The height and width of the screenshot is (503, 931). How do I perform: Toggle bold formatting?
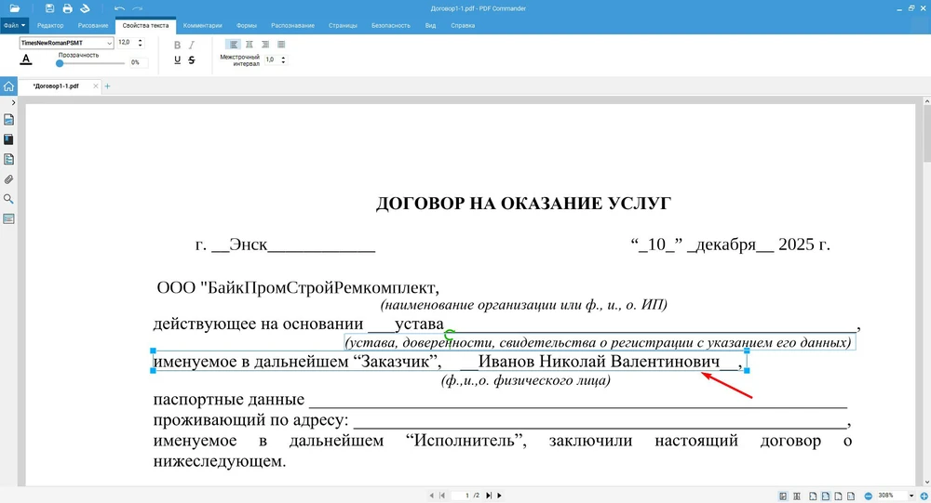coord(178,45)
